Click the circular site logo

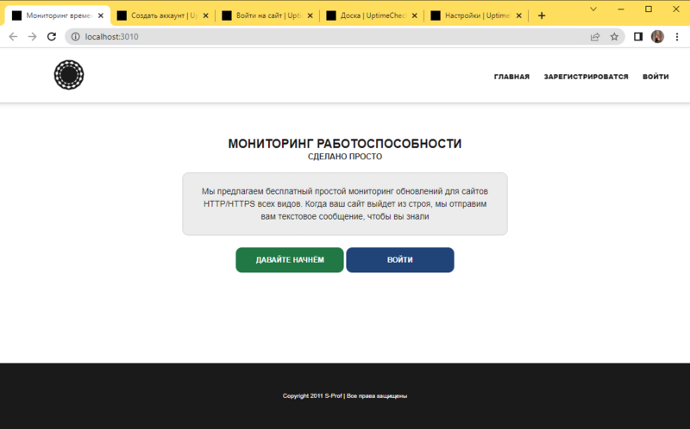pos(69,75)
